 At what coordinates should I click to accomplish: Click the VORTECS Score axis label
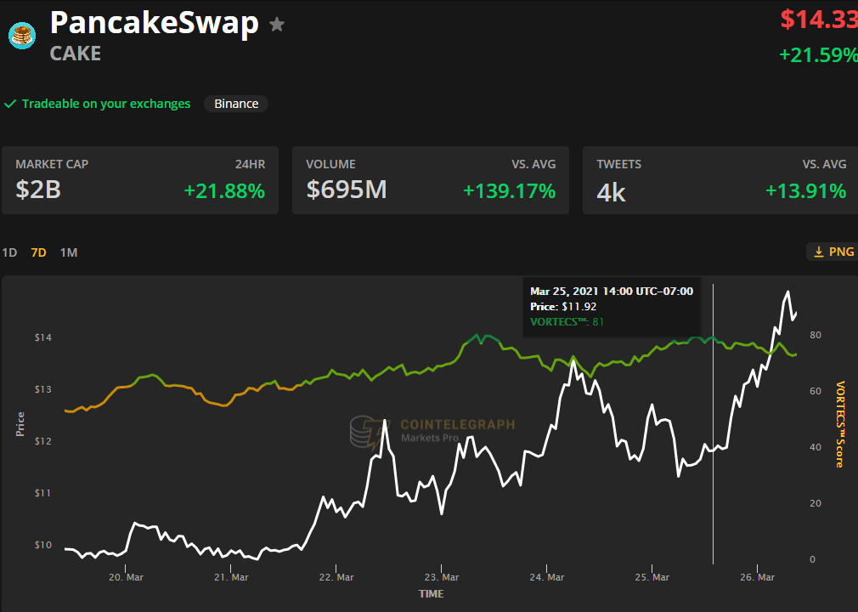(x=840, y=424)
